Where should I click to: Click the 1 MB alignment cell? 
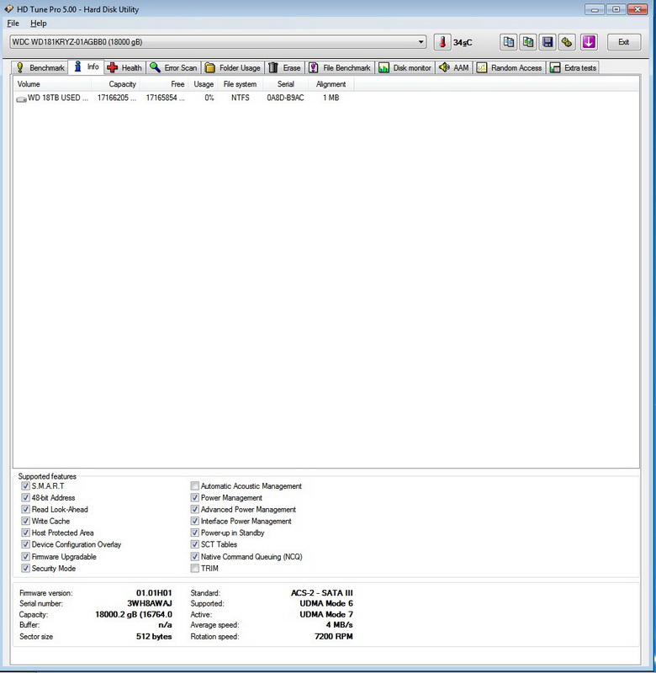(331, 98)
